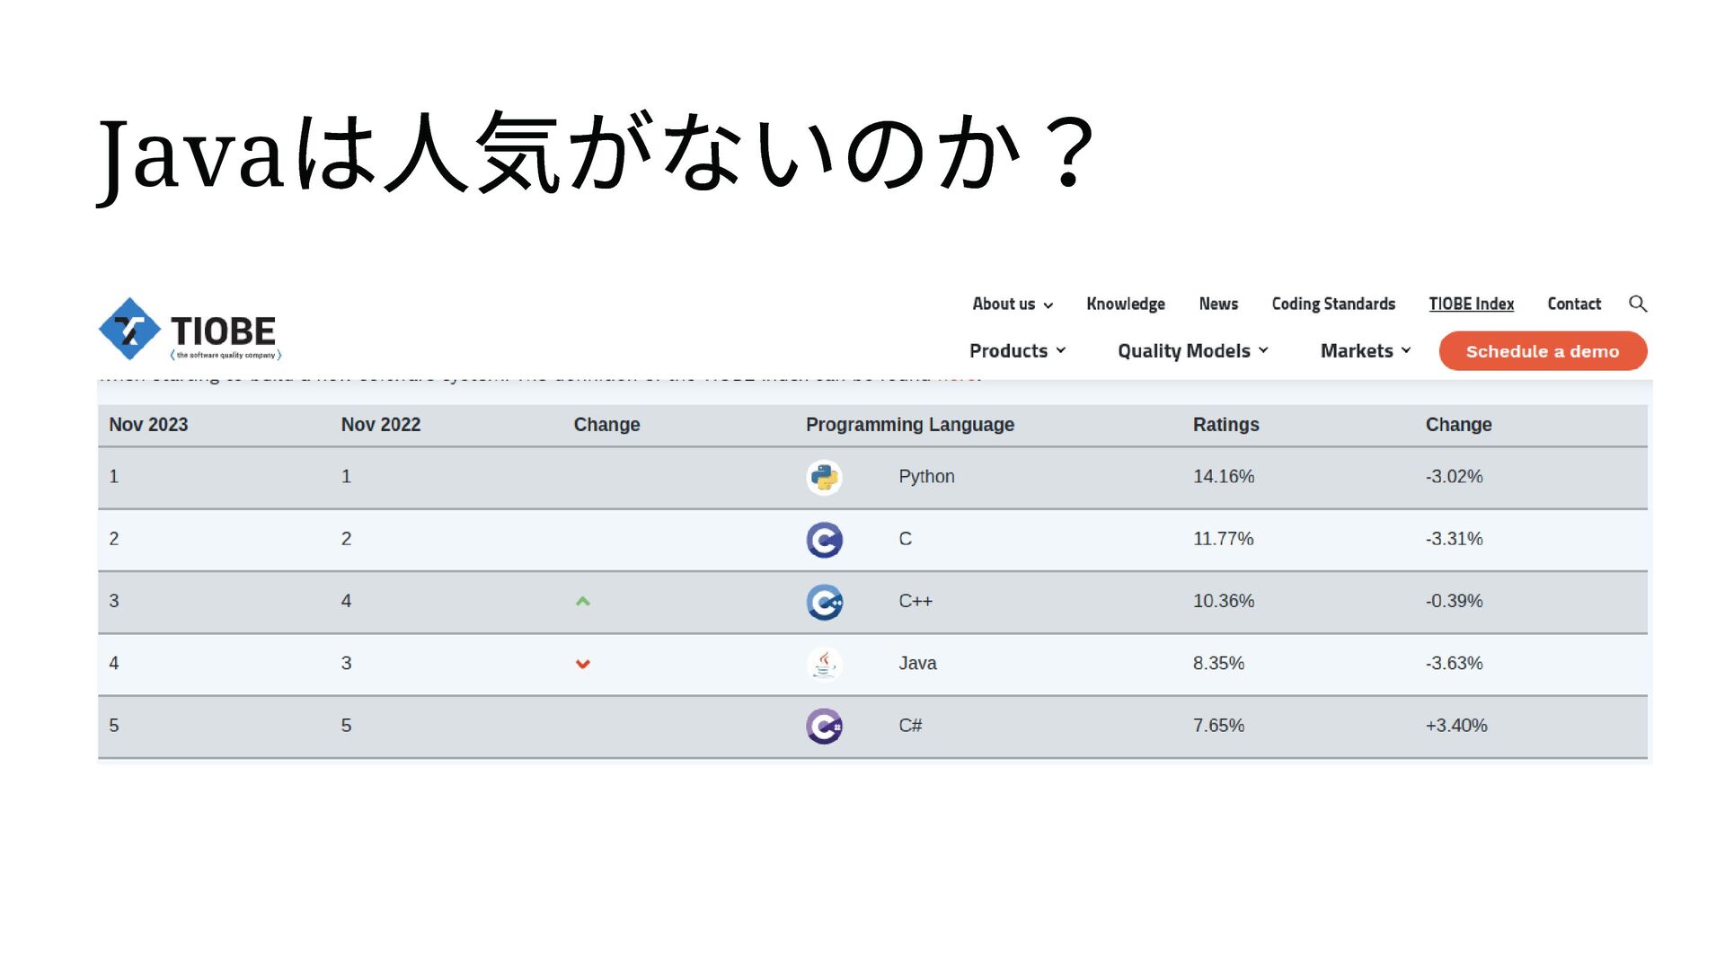Click the Schedule a demo button

tap(1543, 351)
